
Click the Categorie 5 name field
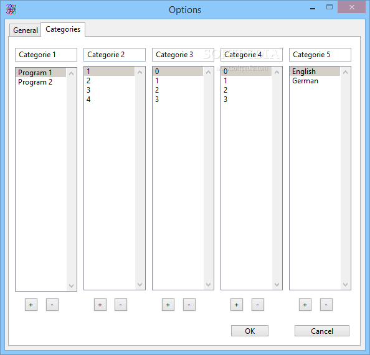(320, 55)
